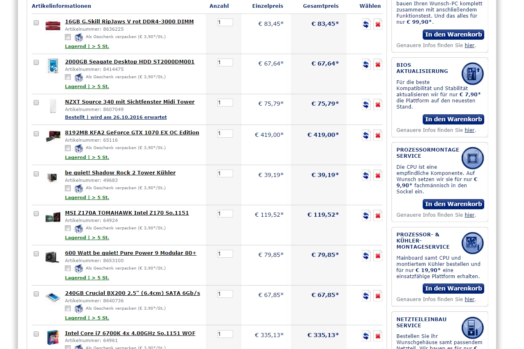
Task: Open NZXT Source 340 product link
Action: 130,102
